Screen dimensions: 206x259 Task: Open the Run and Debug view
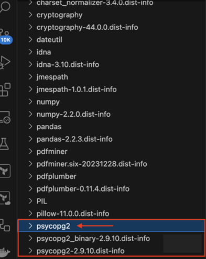(x=5, y=62)
